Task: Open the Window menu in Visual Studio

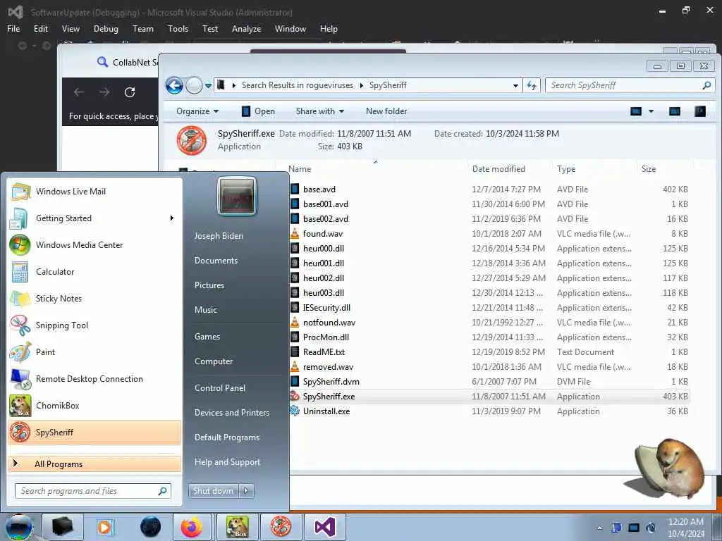Action: [290, 28]
